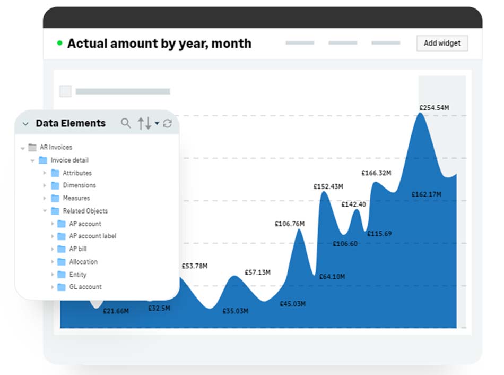Select the Measures tree row text
The image size is (504, 375).
[x=76, y=198]
